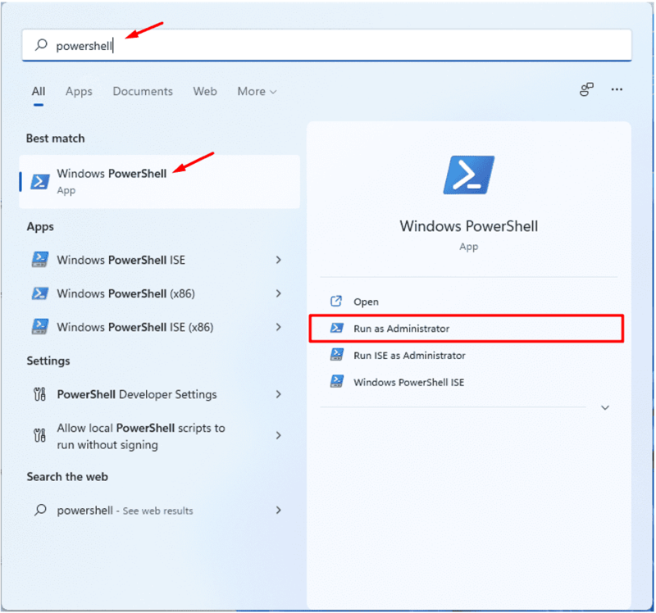Switch to the All tab
The height and width of the screenshot is (613, 656).
(x=39, y=91)
